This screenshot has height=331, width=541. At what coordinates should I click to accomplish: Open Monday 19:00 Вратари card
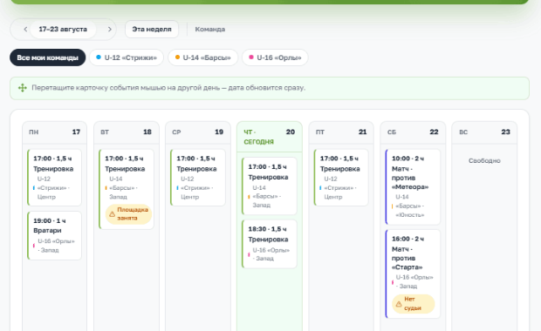[x=54, y=235]
